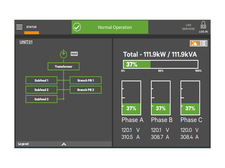
Task: Select Subfeed 2 in the diagram
Action: (41, 90)
